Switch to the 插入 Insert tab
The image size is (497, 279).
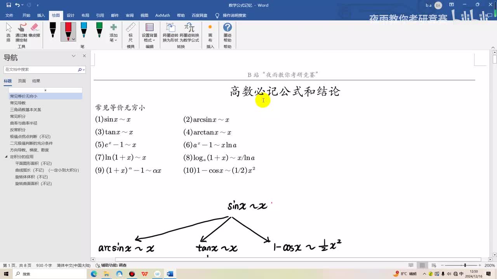pos(41,15)
